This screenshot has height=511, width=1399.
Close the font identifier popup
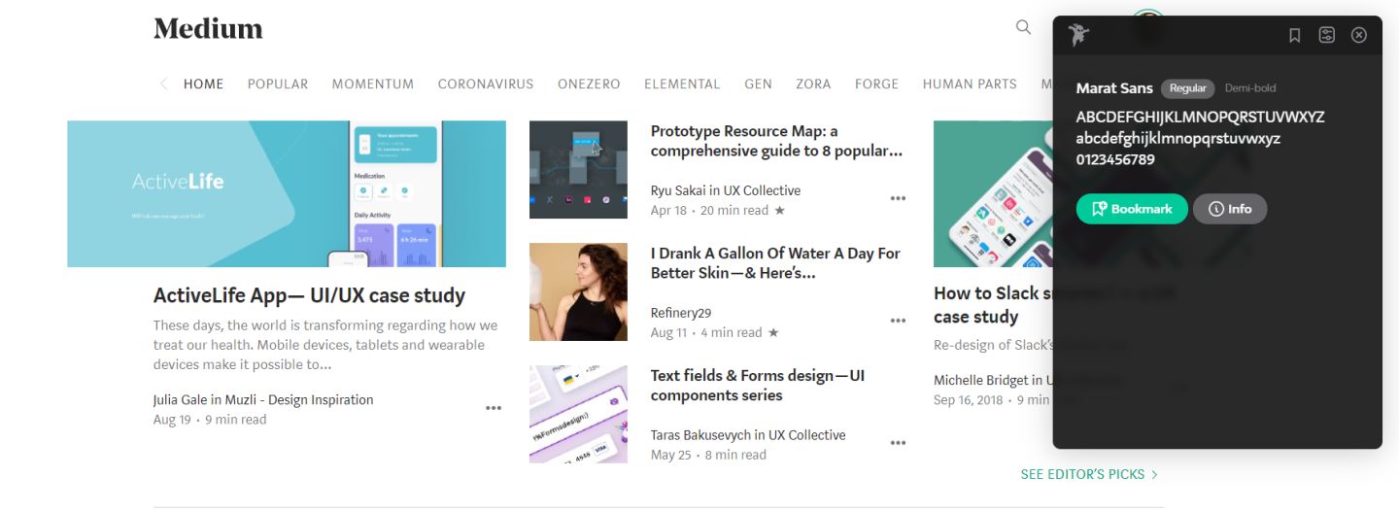[1359, 35]
